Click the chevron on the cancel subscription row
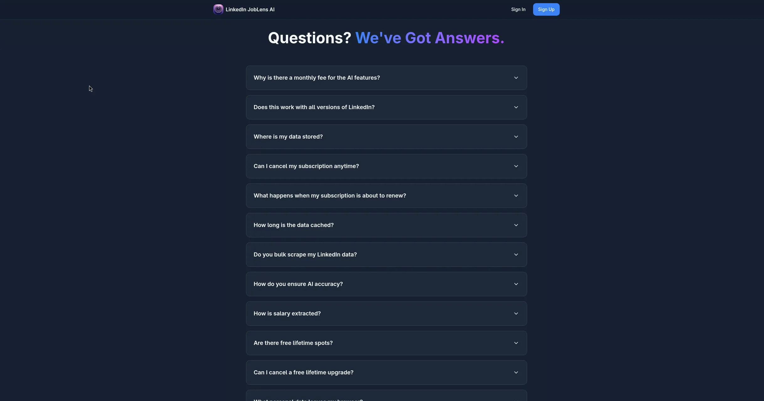 tap(516, 166)
